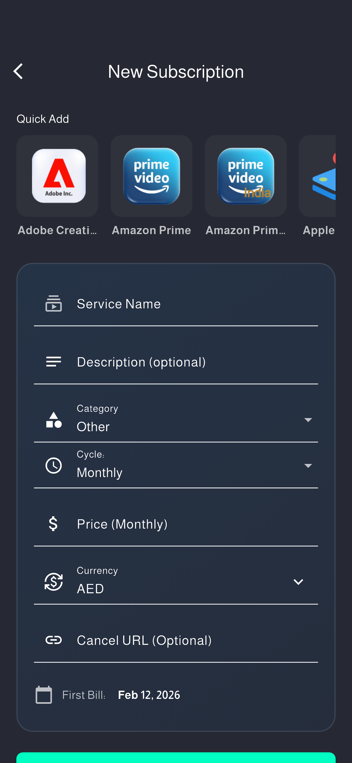Viewport: 352px width, 763px height.
Task: Expand the Cycle dropdown set to Monthly
Action: click(176, 465)
